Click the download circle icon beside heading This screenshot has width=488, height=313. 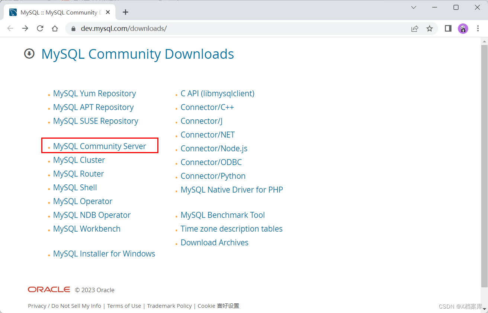click(29, 54)
